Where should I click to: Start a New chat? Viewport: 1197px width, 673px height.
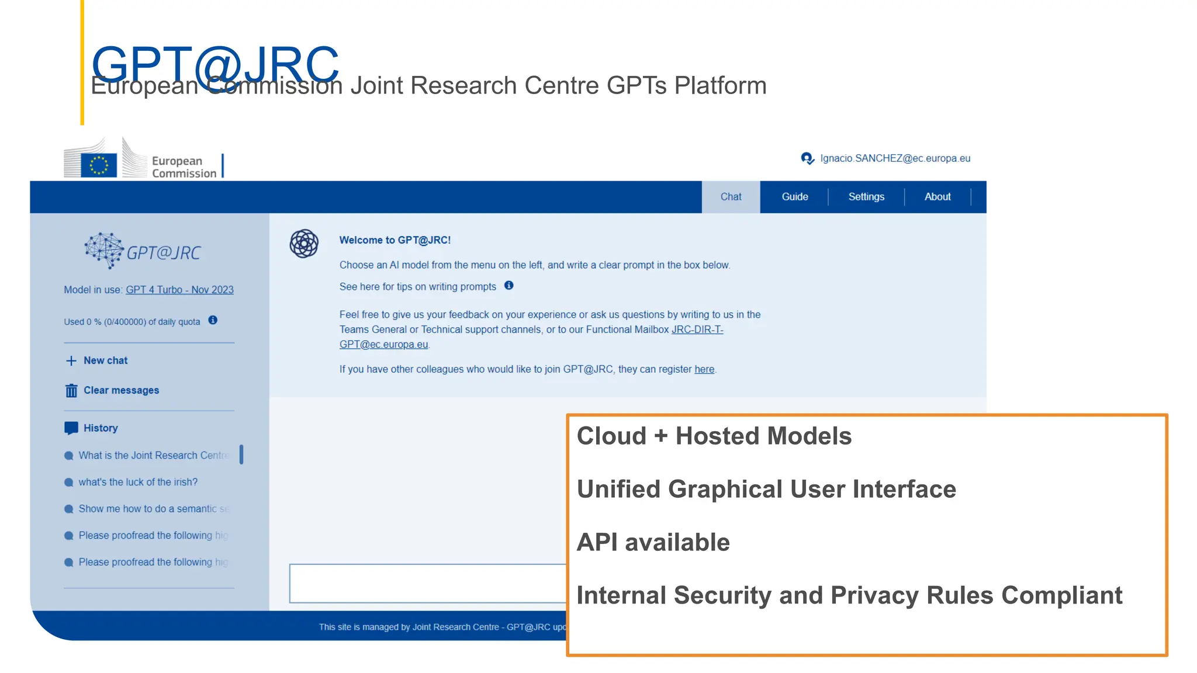pos(96,360)
